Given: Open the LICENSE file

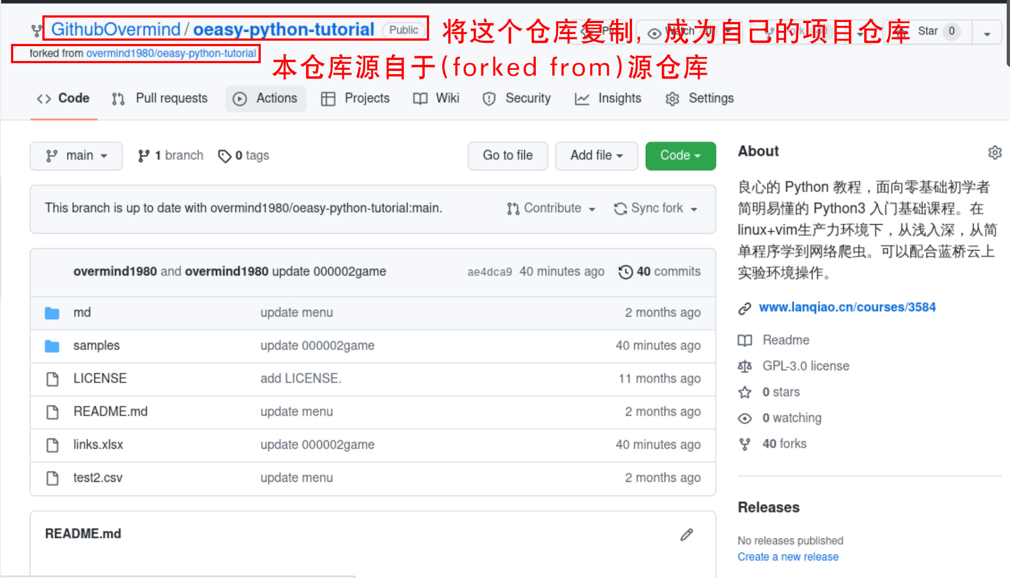Looking at the screenshot, I should [100, 379].
